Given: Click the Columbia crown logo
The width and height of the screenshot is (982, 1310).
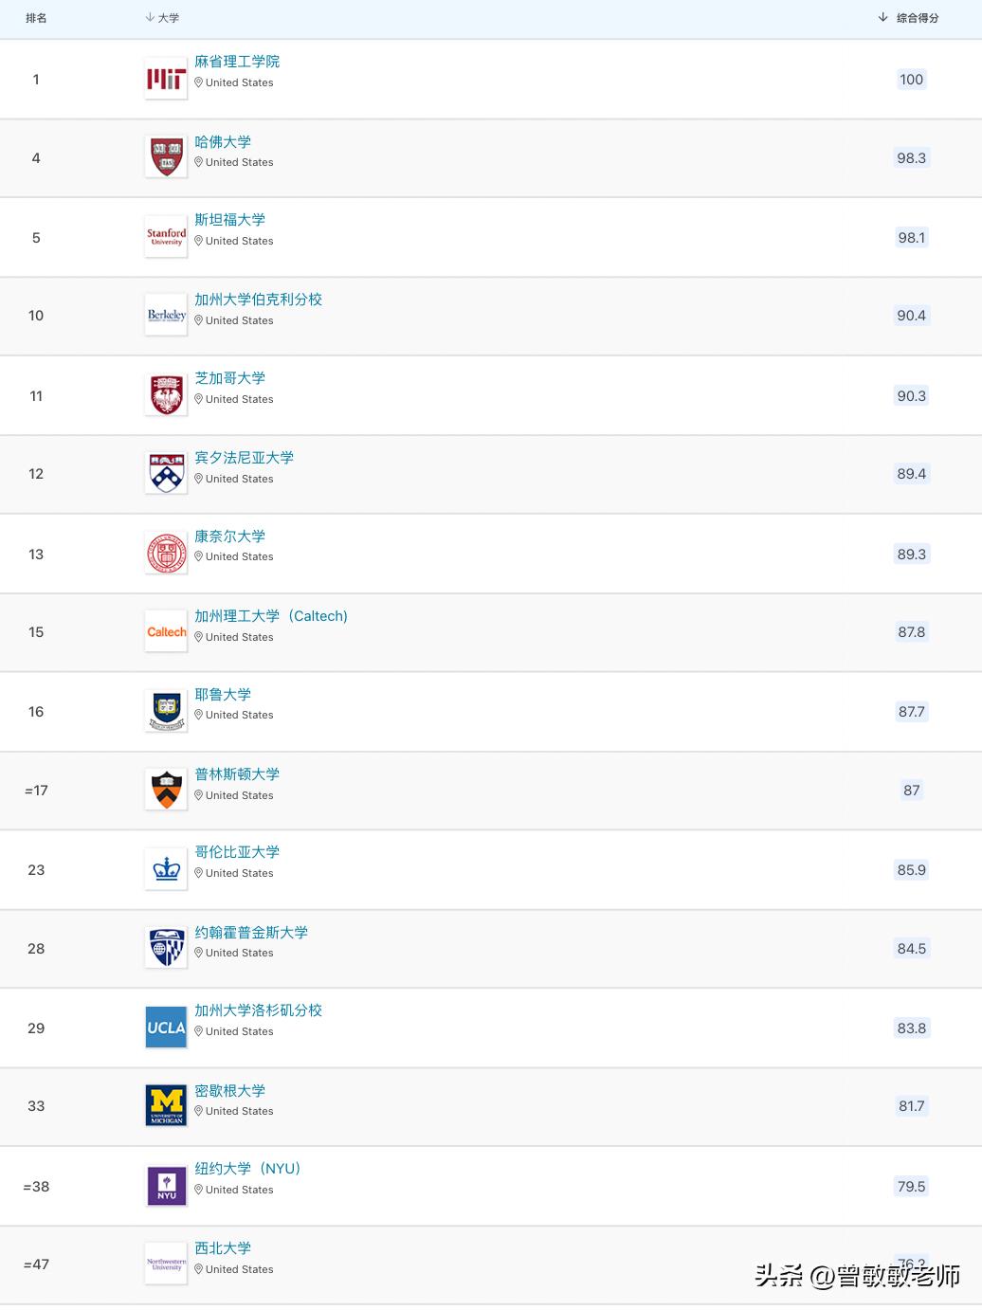Looking at the screenshot, I should 166,869.
